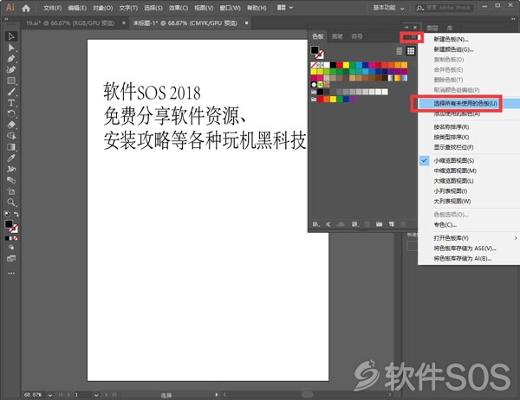520x400 pixels.
Task: Click the default fill and stroke icon
Action: tap(7, 214)
